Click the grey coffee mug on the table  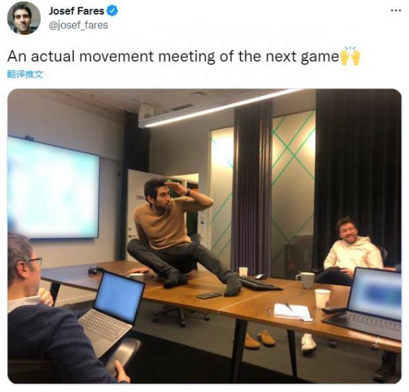tap(306, 280)
